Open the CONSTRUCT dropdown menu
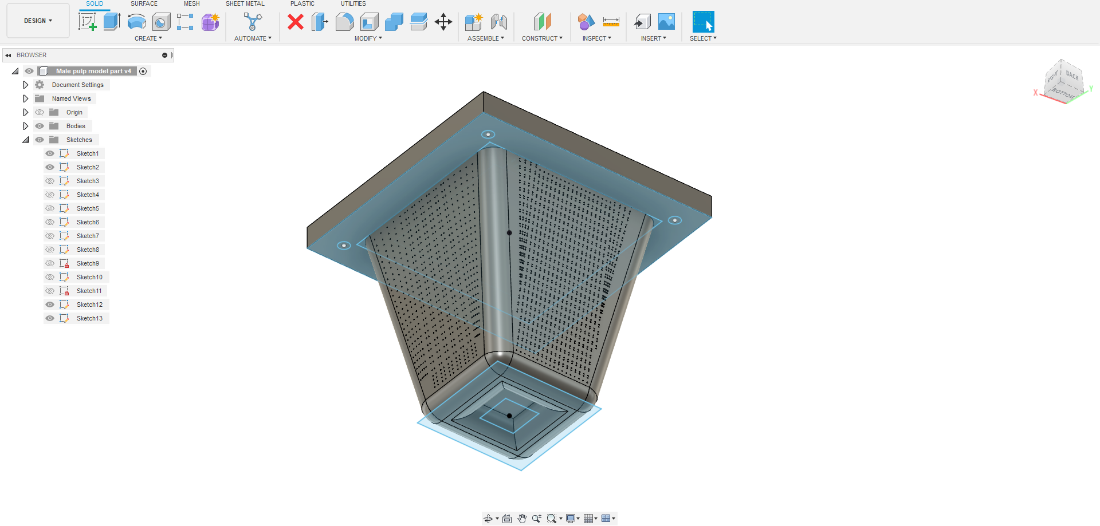The height and width of the screenshot is (526, 1100). (x=542, y=38)
